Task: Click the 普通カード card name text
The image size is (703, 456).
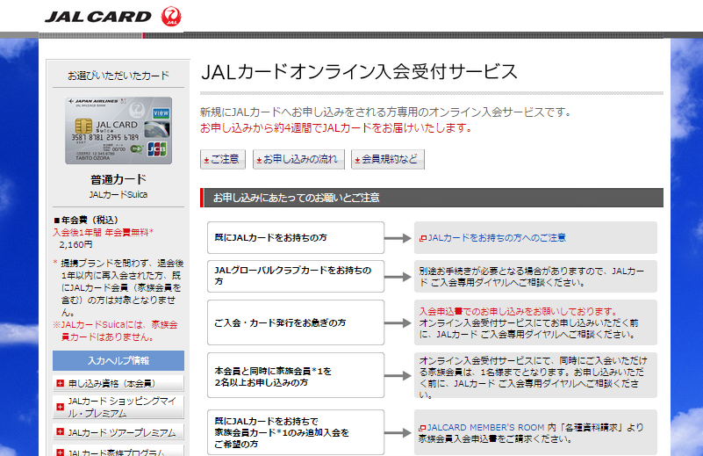Action: pos(118,179)
